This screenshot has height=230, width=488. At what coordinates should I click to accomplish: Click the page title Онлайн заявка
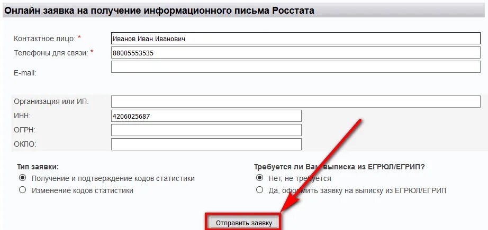tap(159, 11)
